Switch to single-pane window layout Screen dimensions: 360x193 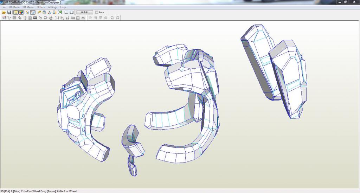click(x=72, y=12)
